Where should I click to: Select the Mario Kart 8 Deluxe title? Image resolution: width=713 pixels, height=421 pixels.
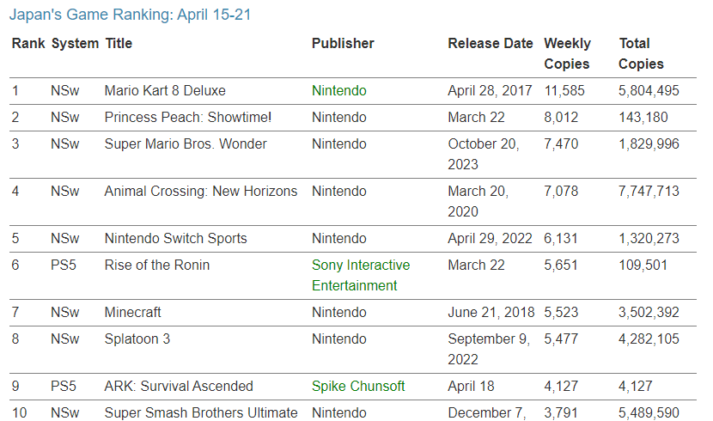click(x=165, y=90)
